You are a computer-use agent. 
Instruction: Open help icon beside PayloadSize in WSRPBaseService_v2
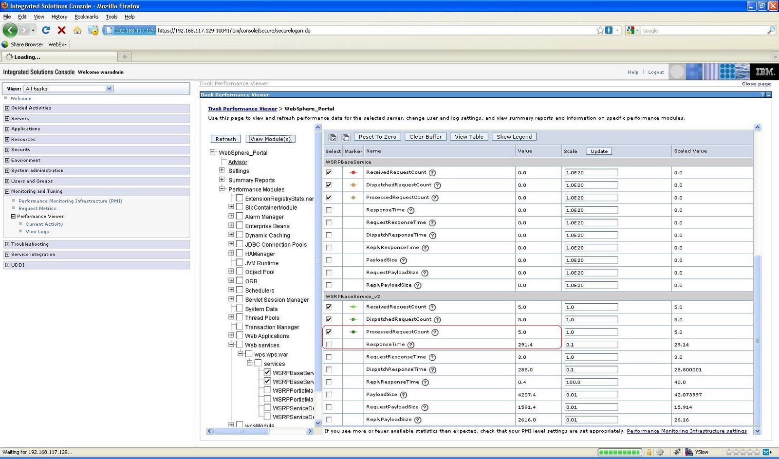404,395
